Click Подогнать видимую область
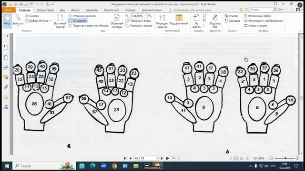Viewport: 305px width, 171px height. click(x=89, y=26)
